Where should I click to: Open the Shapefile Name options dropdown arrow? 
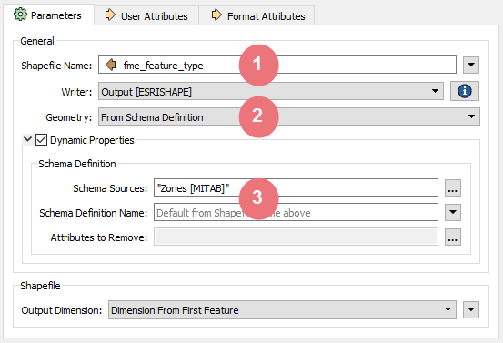471,65
